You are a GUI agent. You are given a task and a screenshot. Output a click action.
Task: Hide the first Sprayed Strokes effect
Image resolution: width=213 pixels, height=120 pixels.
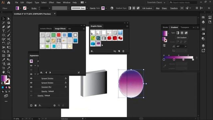pyautogui.click(x=31, y=79)
